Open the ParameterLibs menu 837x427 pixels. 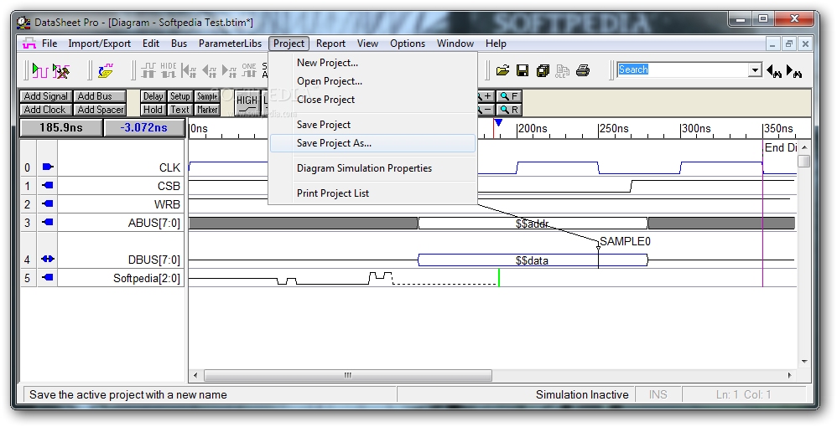(230, 44)
